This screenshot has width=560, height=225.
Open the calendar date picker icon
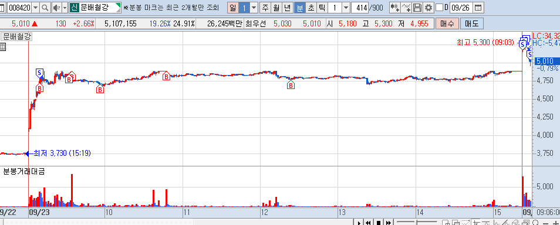coord(477,8)
